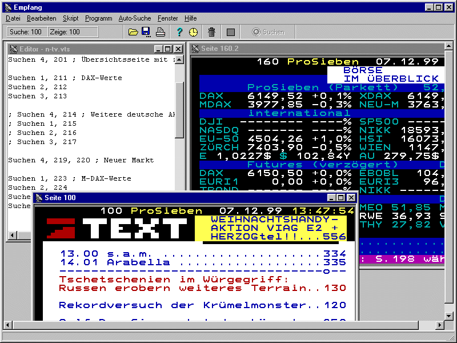Click main workspace scroll-up arrow
The width and height of the screenshot is (457, 343).
(449, 46)
